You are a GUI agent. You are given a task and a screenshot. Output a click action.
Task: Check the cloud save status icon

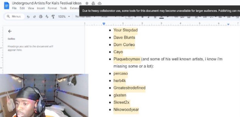(x=100, y=3)
